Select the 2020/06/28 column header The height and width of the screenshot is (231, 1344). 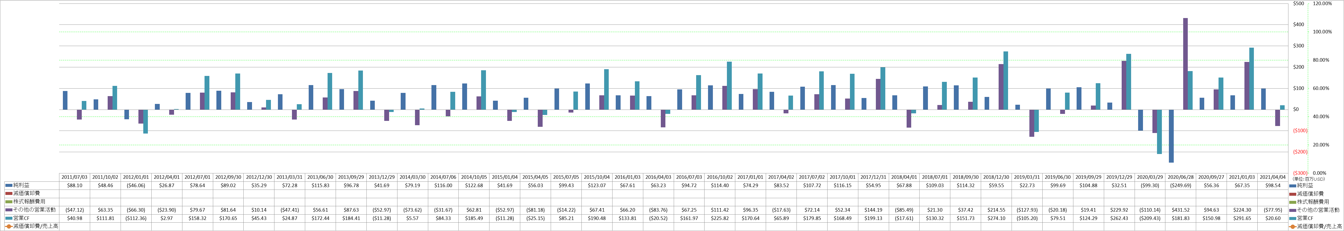pos(1181,177)
